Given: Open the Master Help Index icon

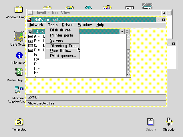Looking at the screenshot, I should [x=19, y=72].
